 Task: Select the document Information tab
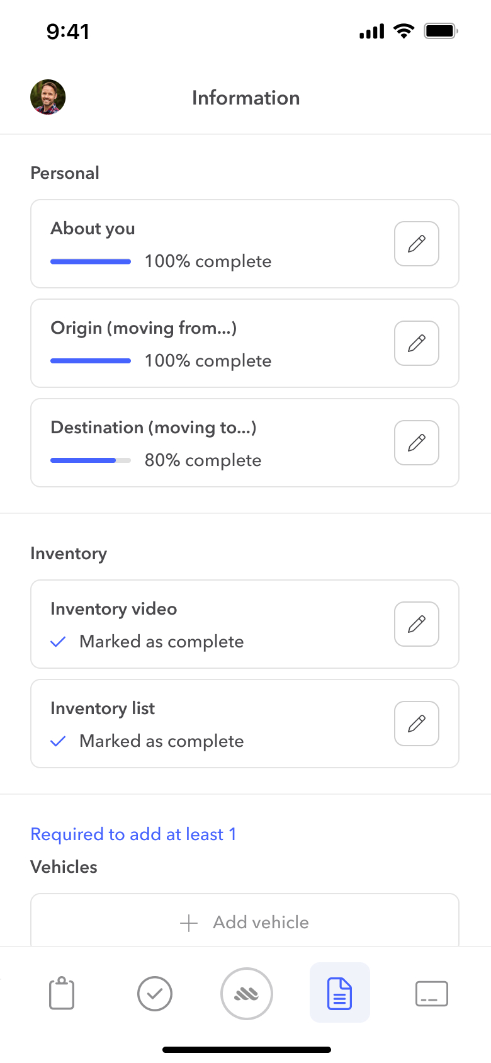(x=339, y=993)
